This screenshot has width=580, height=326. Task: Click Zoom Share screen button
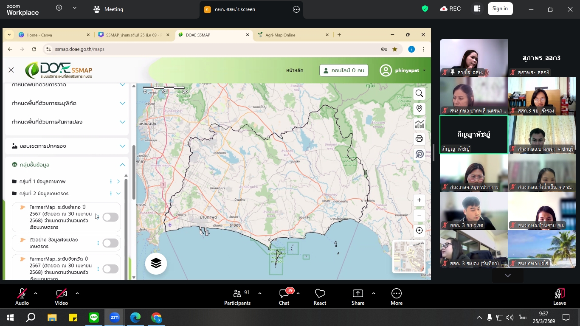(x=358, y=296)
